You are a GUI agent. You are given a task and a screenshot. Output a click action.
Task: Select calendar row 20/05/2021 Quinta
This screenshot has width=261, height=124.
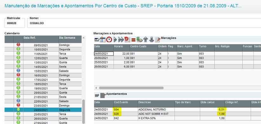click(x=43, y=93)
